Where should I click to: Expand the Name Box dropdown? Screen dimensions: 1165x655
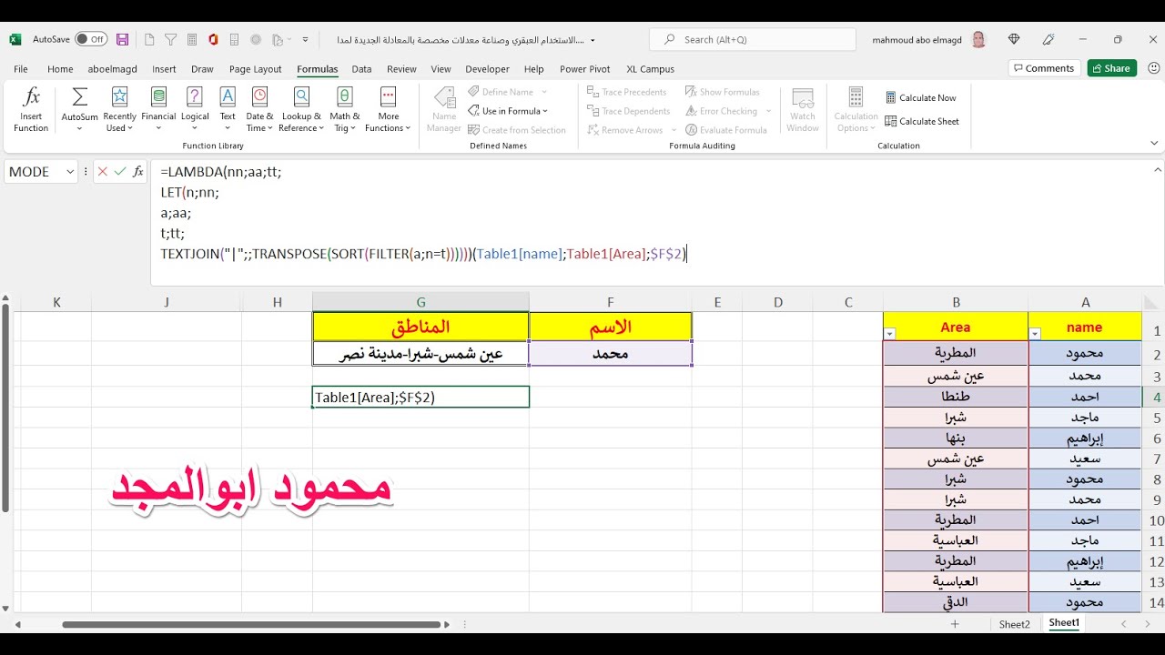(x=69, y=172)
